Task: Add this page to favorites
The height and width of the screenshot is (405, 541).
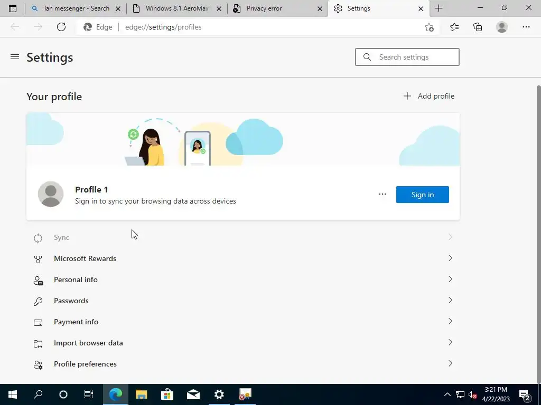Action: pos(429,27)
